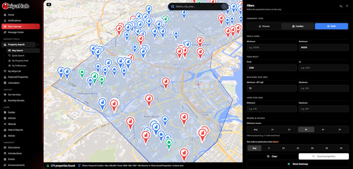Open Your Journey highlighted item

[x=21, y=26]
